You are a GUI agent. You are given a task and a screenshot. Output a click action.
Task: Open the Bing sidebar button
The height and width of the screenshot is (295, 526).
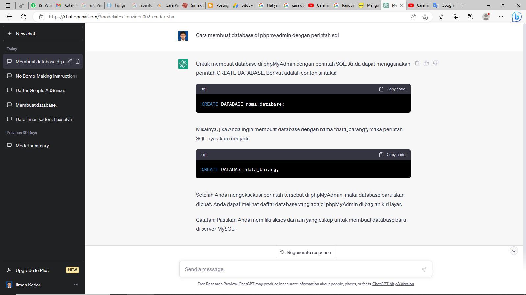(516, 17)
